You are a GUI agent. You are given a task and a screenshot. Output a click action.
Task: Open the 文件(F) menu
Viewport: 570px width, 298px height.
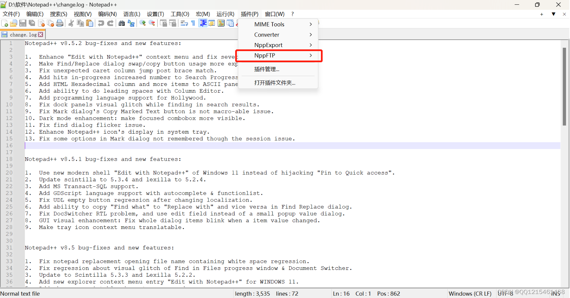tap(11, 14)
